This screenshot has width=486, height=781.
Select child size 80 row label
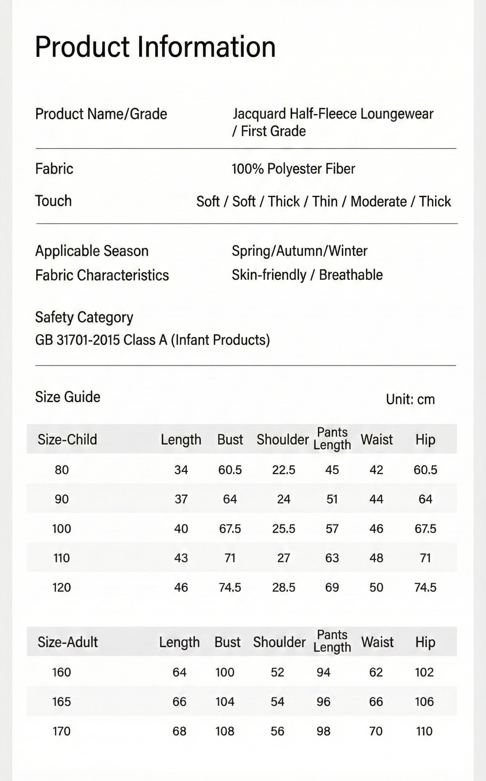[62, 470]
